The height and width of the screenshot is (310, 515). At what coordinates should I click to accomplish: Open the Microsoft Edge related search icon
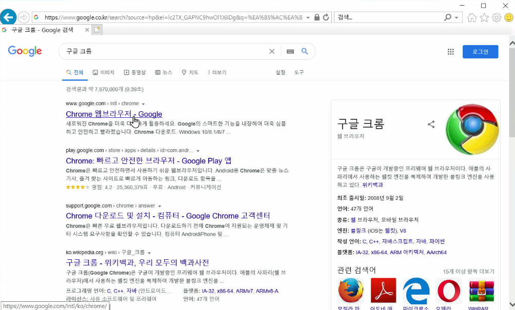pos(416,291)
